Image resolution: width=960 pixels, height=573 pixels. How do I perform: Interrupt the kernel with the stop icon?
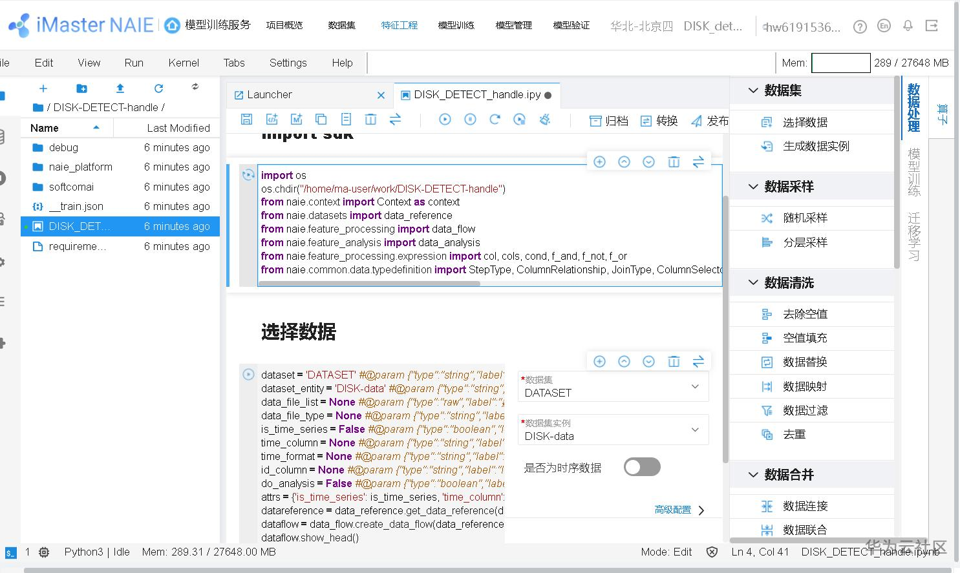tap(470, 120)
